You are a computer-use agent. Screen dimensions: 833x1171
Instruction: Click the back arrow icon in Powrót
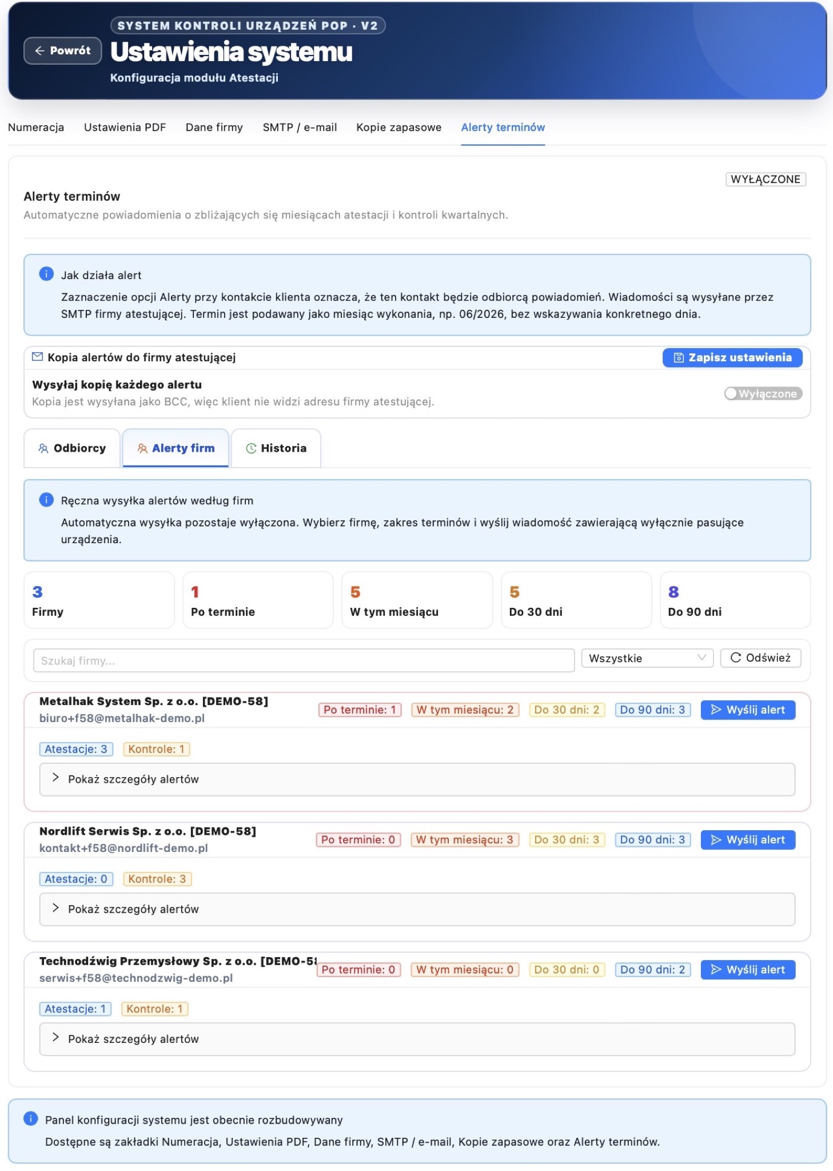[x=39, y=51]
